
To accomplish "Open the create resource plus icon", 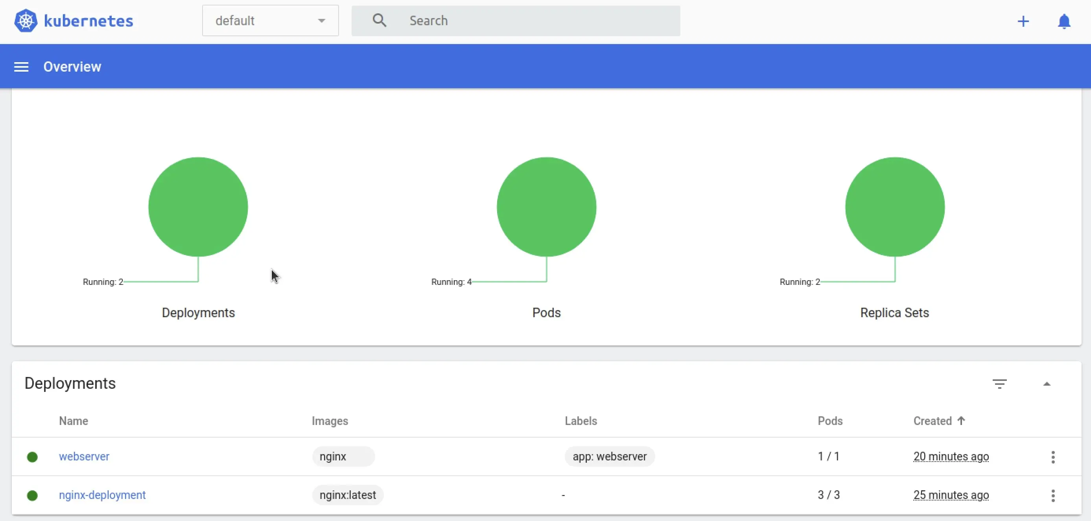I will [1023, 21].
